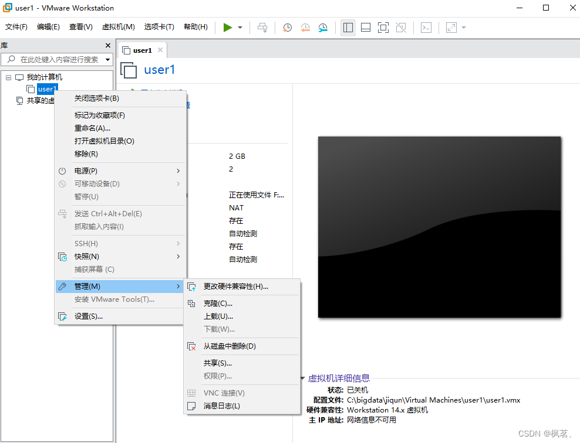Revert to snapshot using toolbar icon
The image size is (580, 443).
(x=305, y=28)
